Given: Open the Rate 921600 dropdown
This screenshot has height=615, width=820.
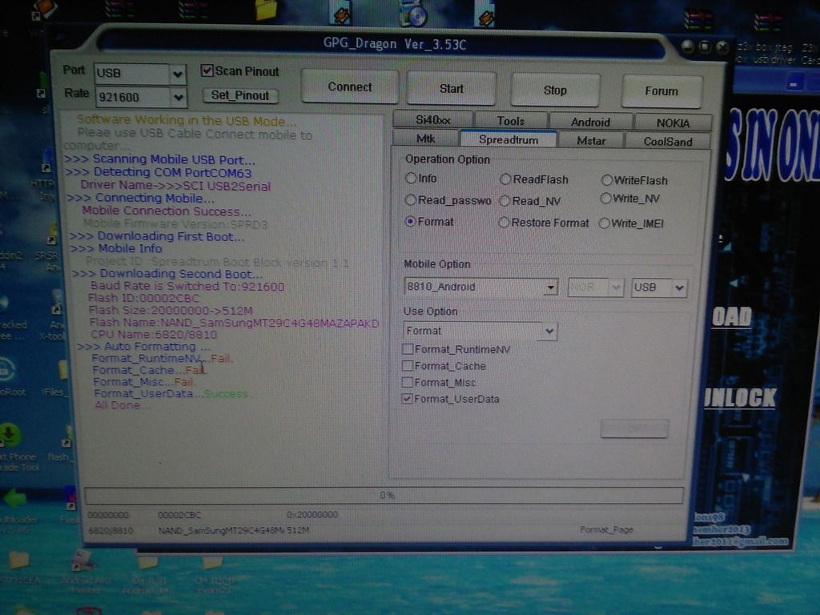Looking at the screenshot, I should (178, 98).
